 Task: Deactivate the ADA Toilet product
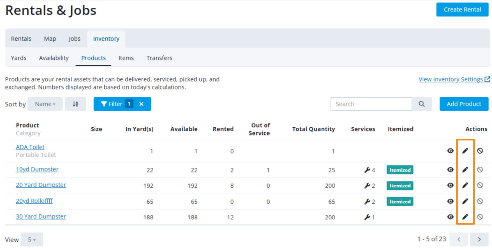pyautogui.click(x=480, y=151)
